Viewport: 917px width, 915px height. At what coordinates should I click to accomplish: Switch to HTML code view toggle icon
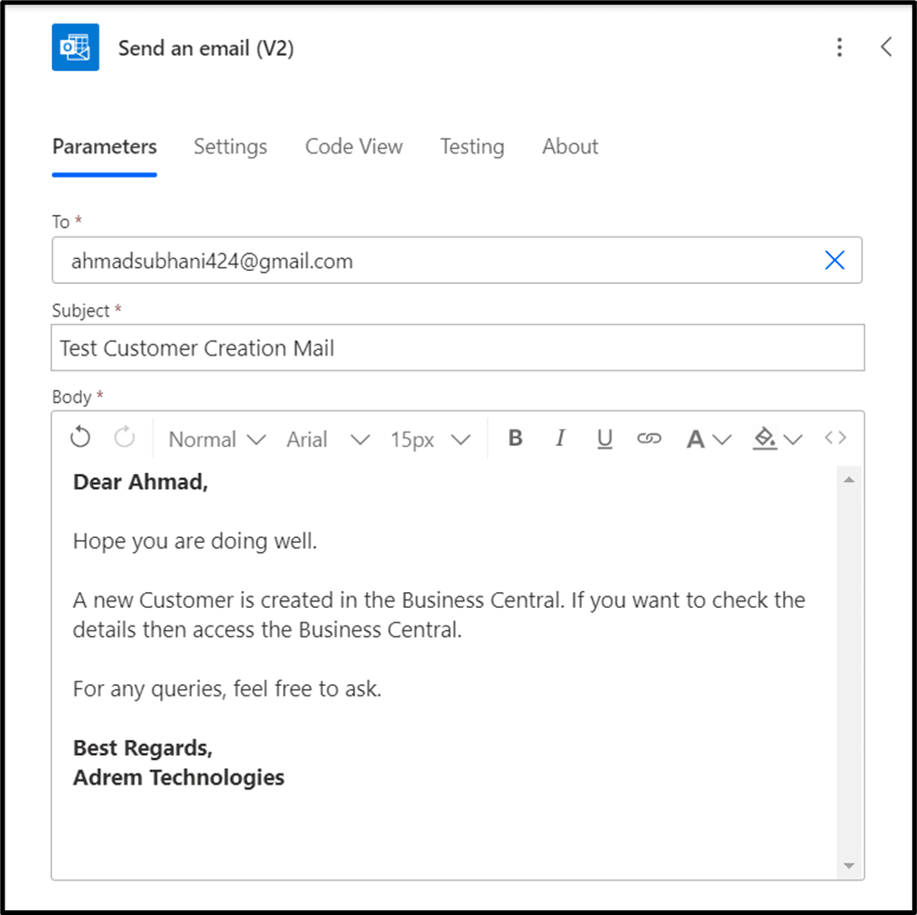835,438
